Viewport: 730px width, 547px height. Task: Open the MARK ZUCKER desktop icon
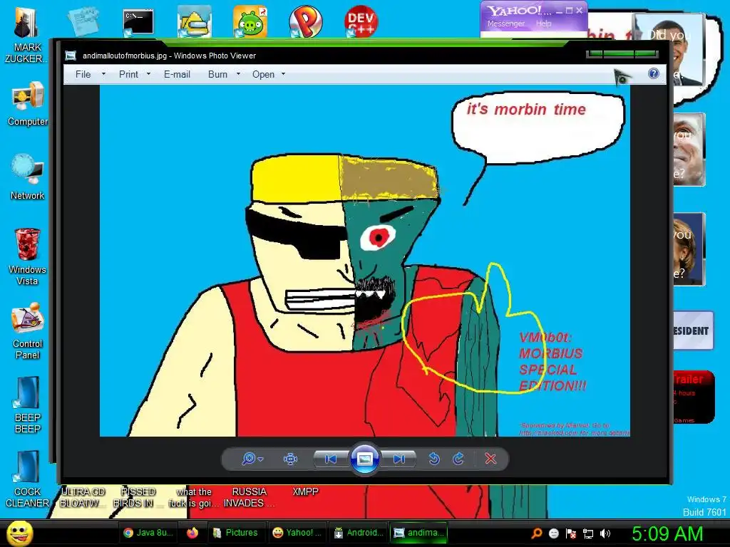[x=27, y=36]
